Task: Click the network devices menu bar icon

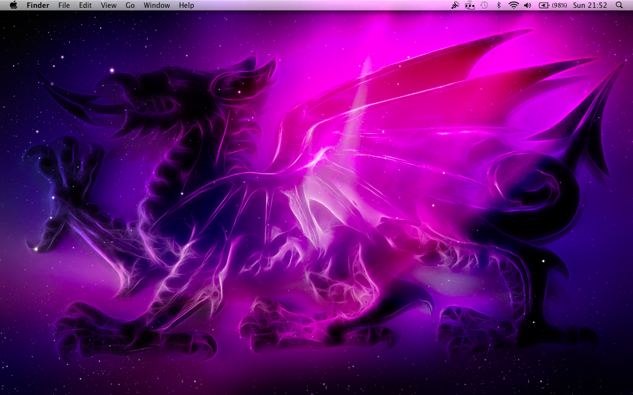Action: click(470, 5)
